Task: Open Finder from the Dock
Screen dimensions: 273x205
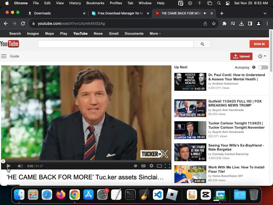Action: pos(19,195)
